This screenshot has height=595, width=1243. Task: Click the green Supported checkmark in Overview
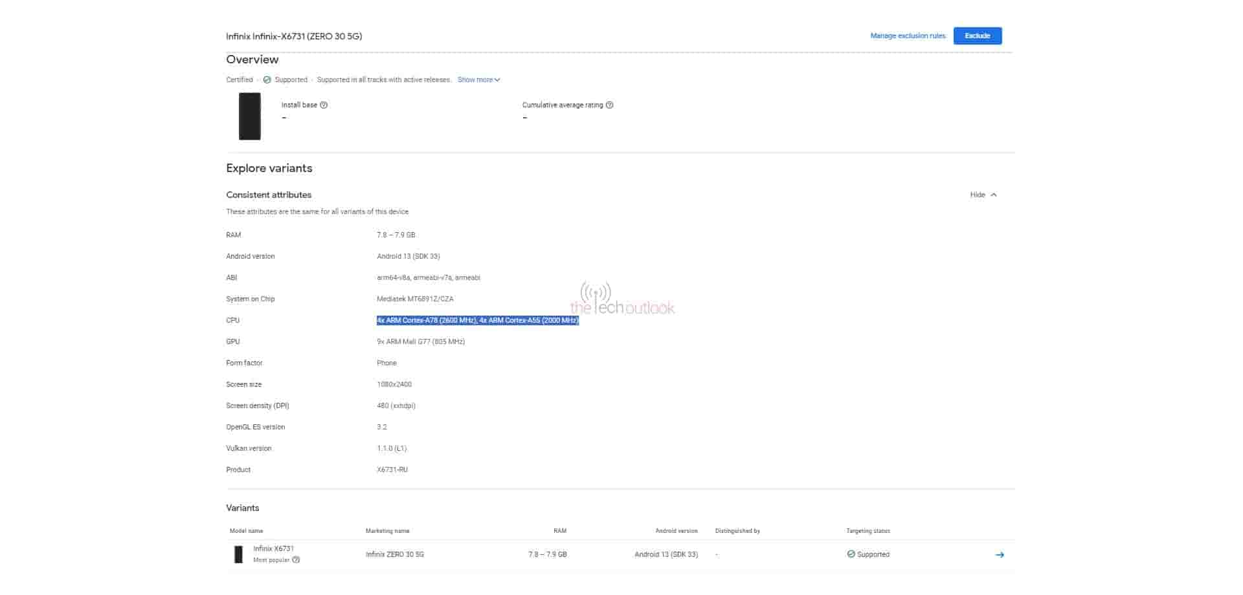(267, 80)
